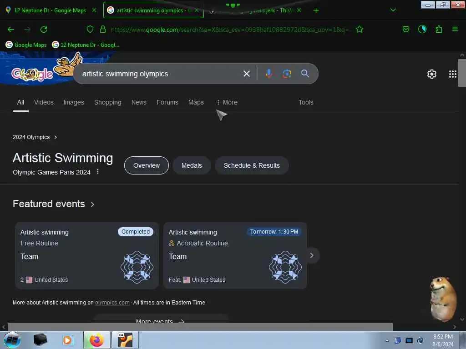
Task: Open the Google apps grid
Action: click(453, 74)
